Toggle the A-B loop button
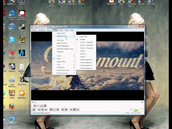 tap(42, 106)
